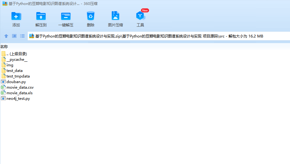
Task: Click the neo4j_test.py file icon
Action: click(3, 99)
